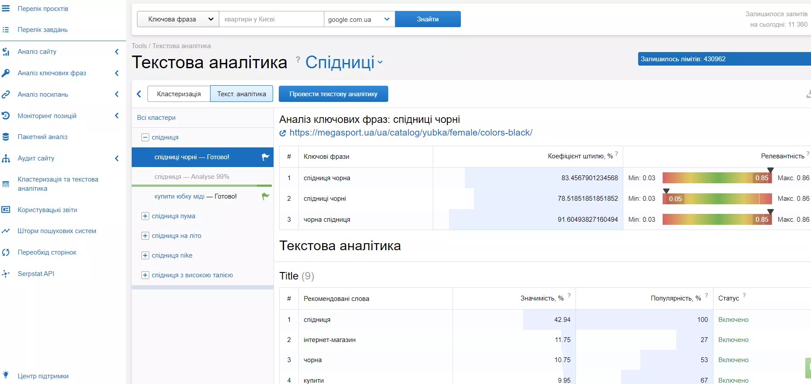Expand the спідниця пума cluster
811x384 pixels.
click(x=145, y=216)
